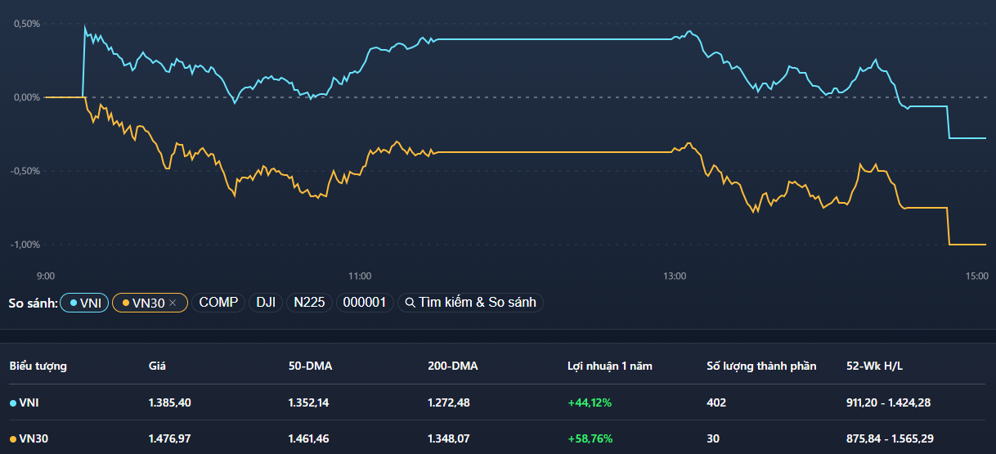Add N225 index to the comparison
The width and height of the screenshot is (996, 454).
309,303
